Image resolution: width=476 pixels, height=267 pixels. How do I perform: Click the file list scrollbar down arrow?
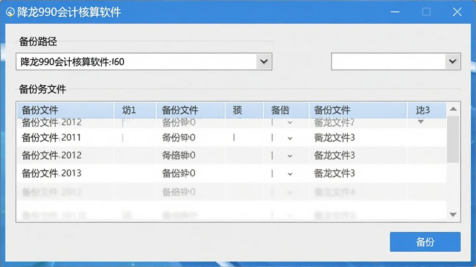[x=453, y=215]
